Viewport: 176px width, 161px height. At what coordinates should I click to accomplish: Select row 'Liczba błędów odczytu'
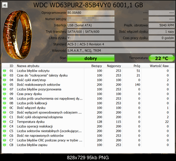(x=88, y=71)
